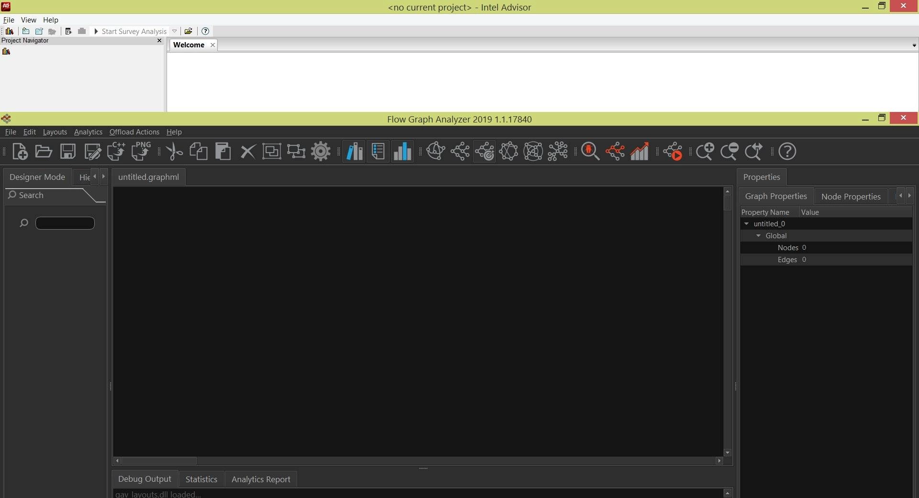The image size is (919, 498).
Task: Switch to the Debug Output tab
Action: 145,479
